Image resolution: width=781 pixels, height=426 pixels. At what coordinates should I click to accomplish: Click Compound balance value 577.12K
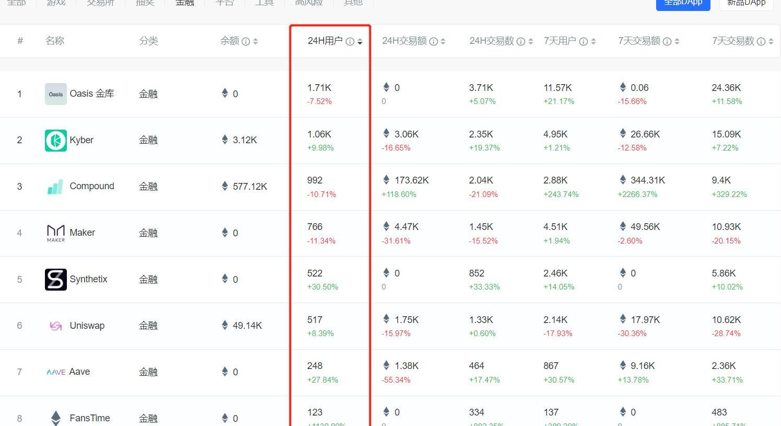[250, 187]
